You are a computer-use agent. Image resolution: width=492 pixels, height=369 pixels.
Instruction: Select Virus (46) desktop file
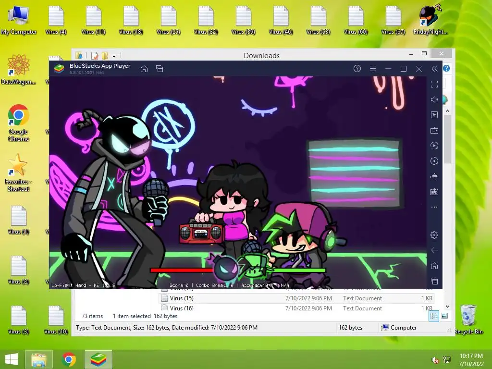(281, 19)
